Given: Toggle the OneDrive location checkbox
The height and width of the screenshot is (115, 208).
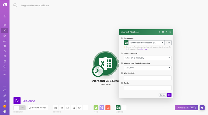Looking at the screenshot, I should click(122, 63).
